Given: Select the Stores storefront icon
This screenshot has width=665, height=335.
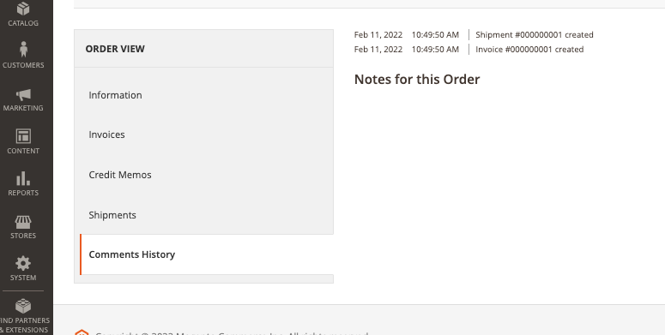Looking at the screenshot, I should point(23,222).
